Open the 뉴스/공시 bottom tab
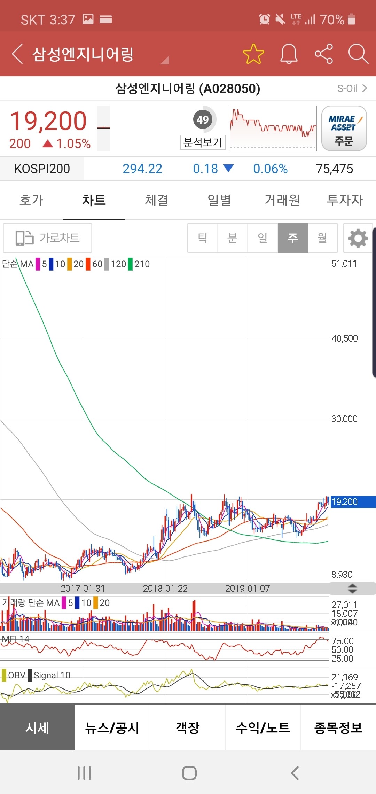The width and height of the screenshot is (376, 794). click(112, 728)
